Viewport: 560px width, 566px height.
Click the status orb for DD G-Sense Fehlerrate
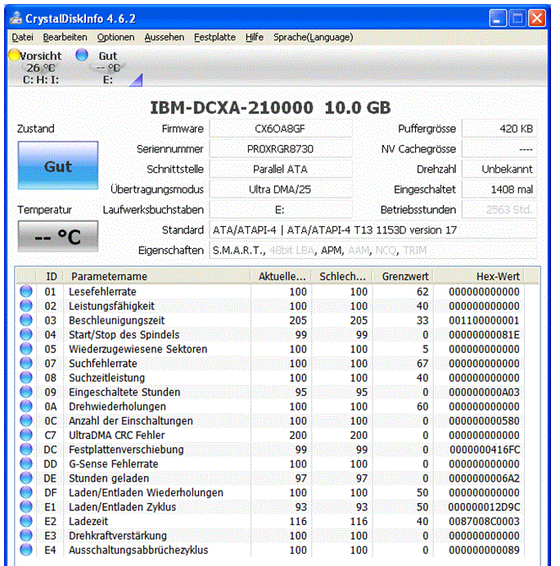coord(26,464)
